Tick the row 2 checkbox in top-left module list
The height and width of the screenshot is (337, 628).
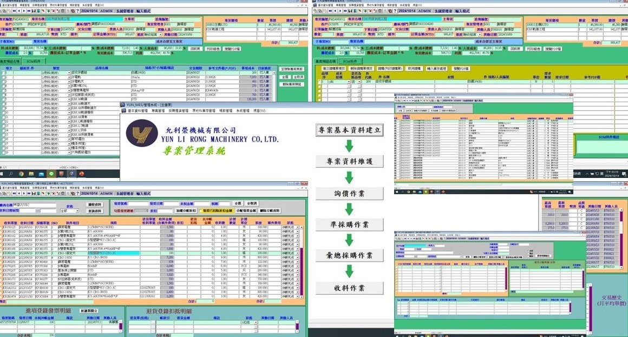pyautogui.click(x=4, y=77)
